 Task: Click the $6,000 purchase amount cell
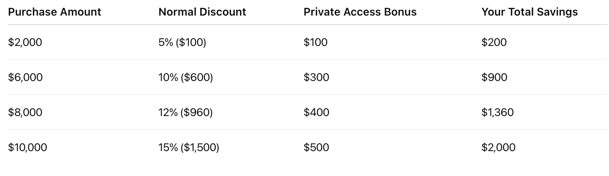click(25, 77)
